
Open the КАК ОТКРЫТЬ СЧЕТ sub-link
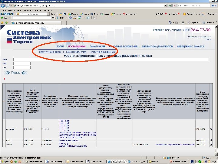point(76,52)
